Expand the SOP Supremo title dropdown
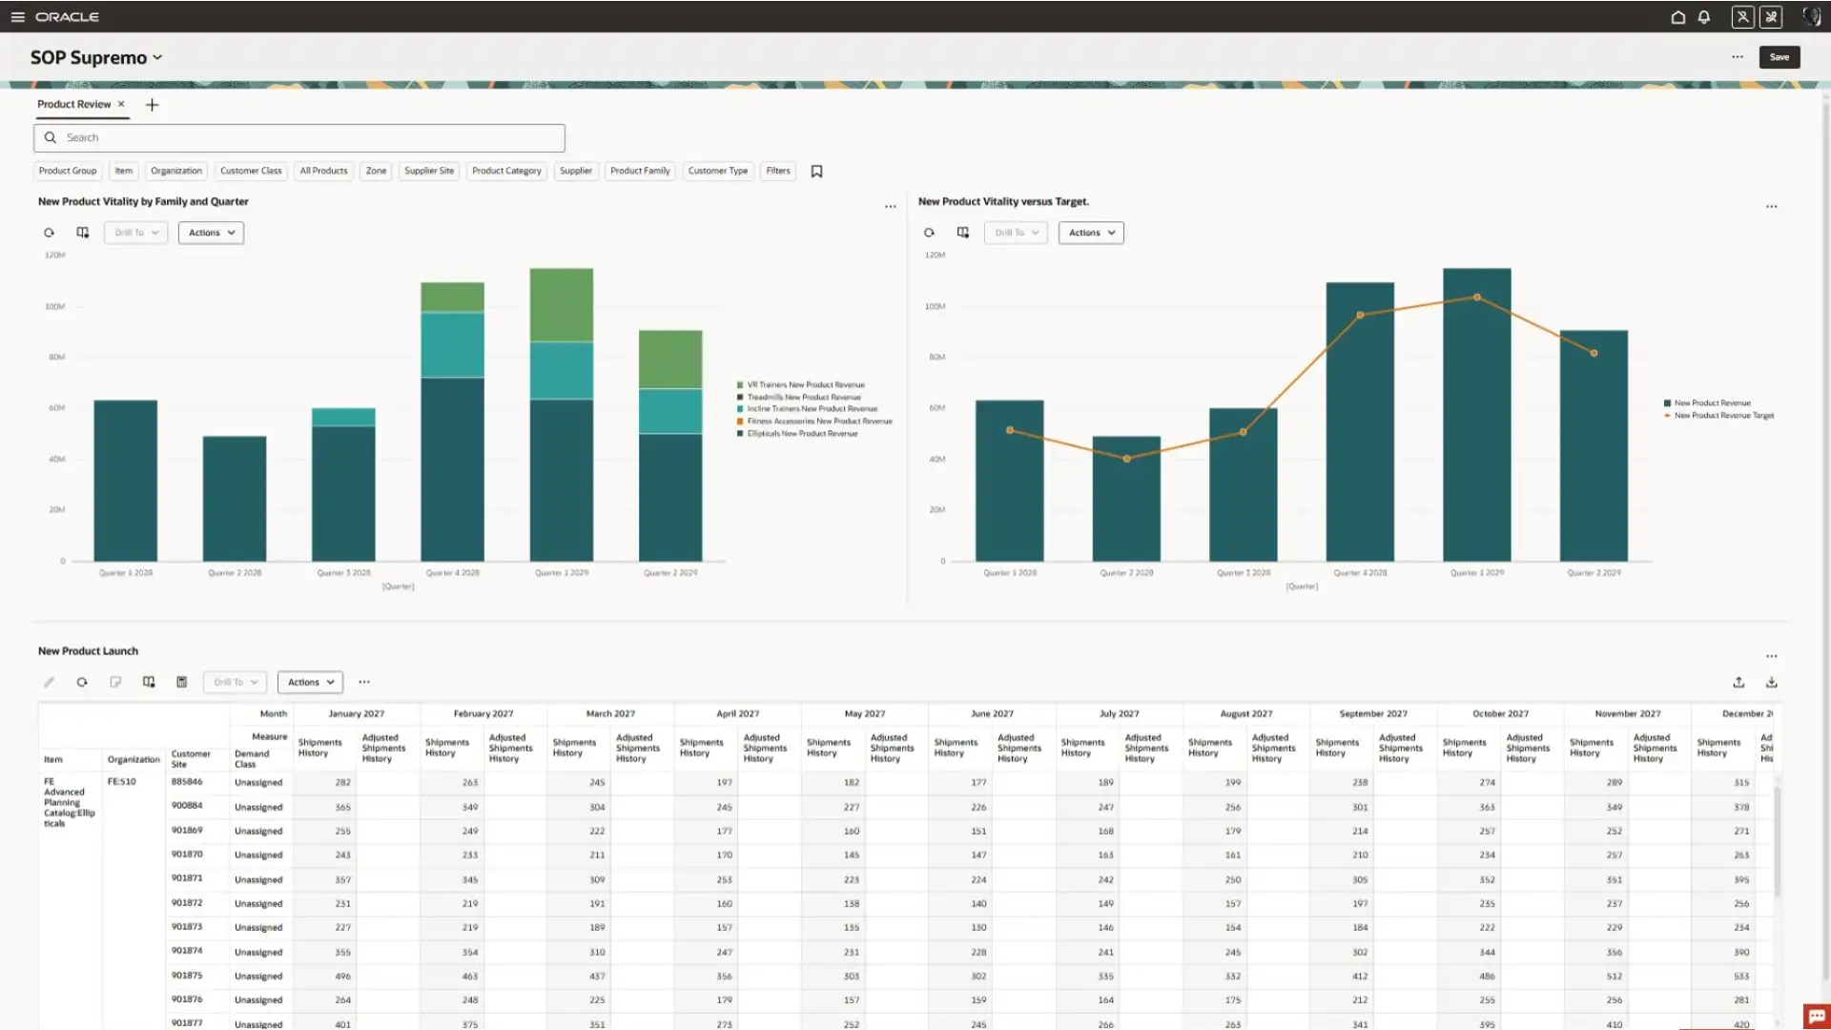 [157, 57]
